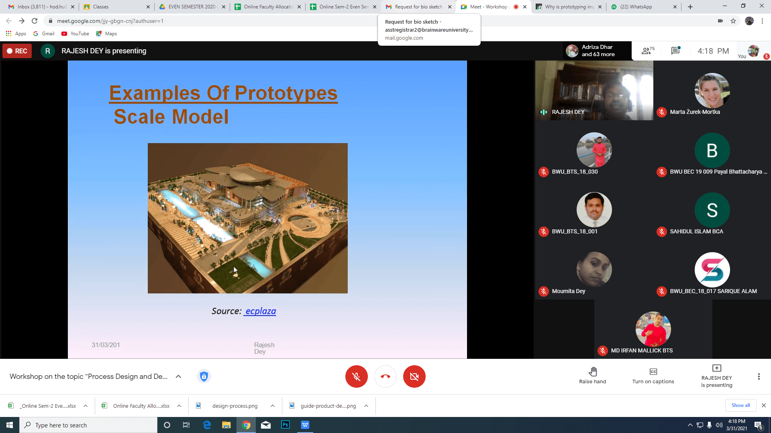
Task: Click the RAJESH DEY video thumbnail
Action: click(594, 91)
